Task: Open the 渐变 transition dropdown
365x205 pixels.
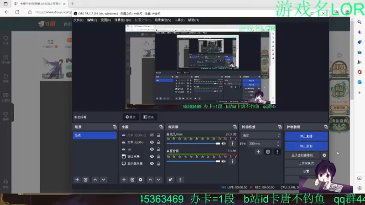Action: (x=261, y=135)
